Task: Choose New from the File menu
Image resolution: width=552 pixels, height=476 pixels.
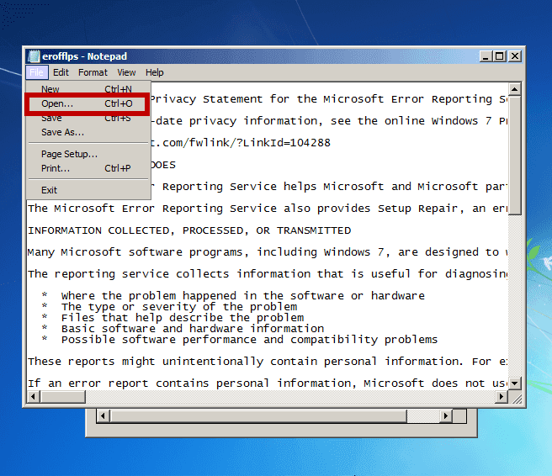Action: click(88, 89)
